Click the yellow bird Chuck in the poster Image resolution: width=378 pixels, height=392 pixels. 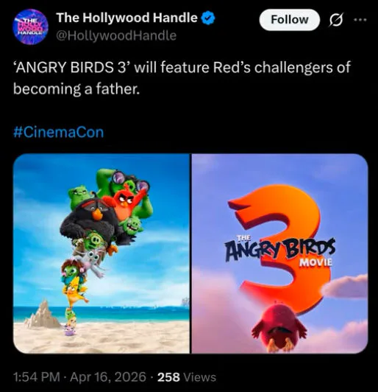tap(74, 291)
